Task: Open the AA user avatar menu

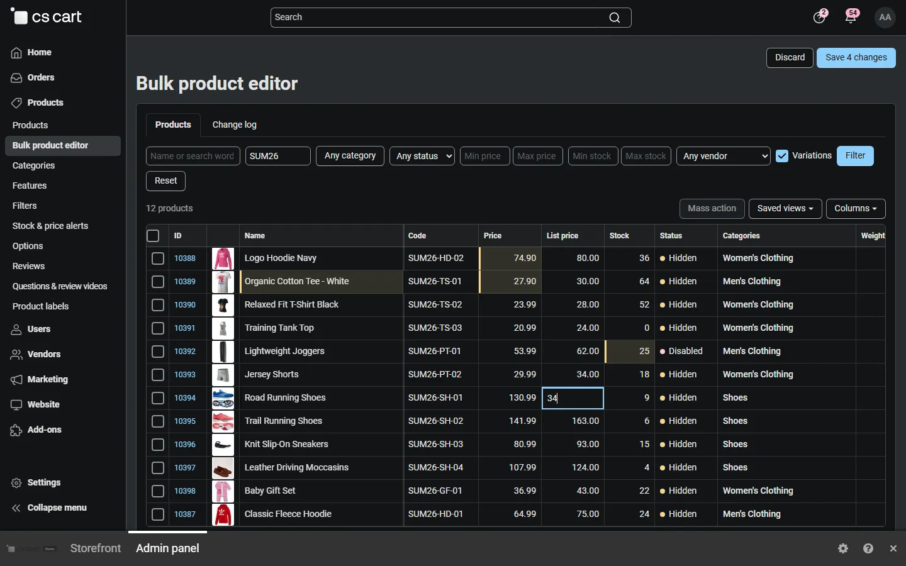Action: click(886, 18)
